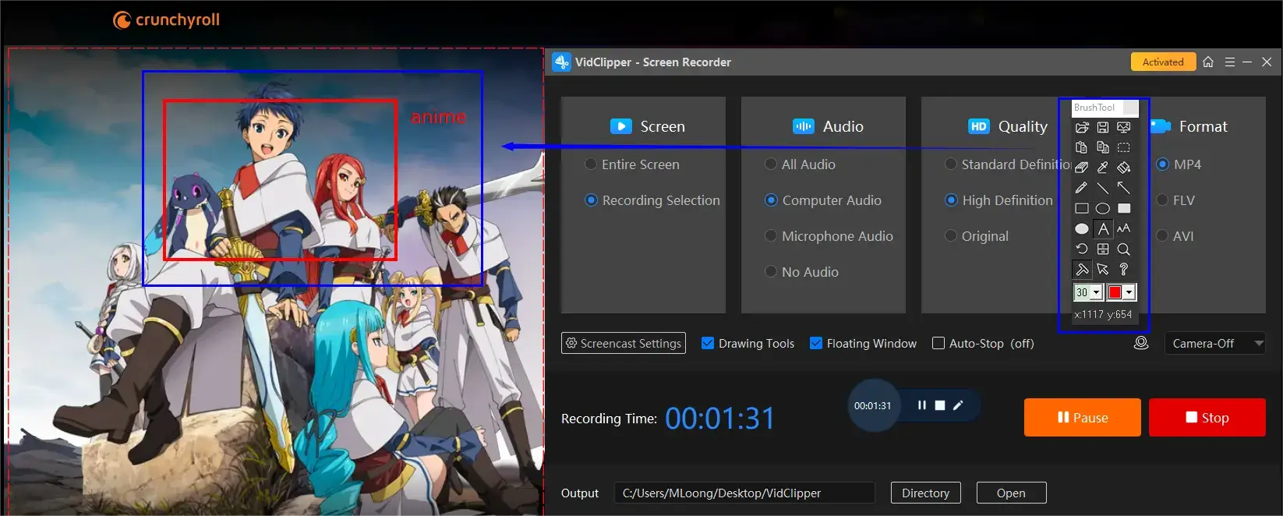Choose the arrow drawing tool
The height and width of the screenshot is (516, 1283).
click(x=1123, y=188)
